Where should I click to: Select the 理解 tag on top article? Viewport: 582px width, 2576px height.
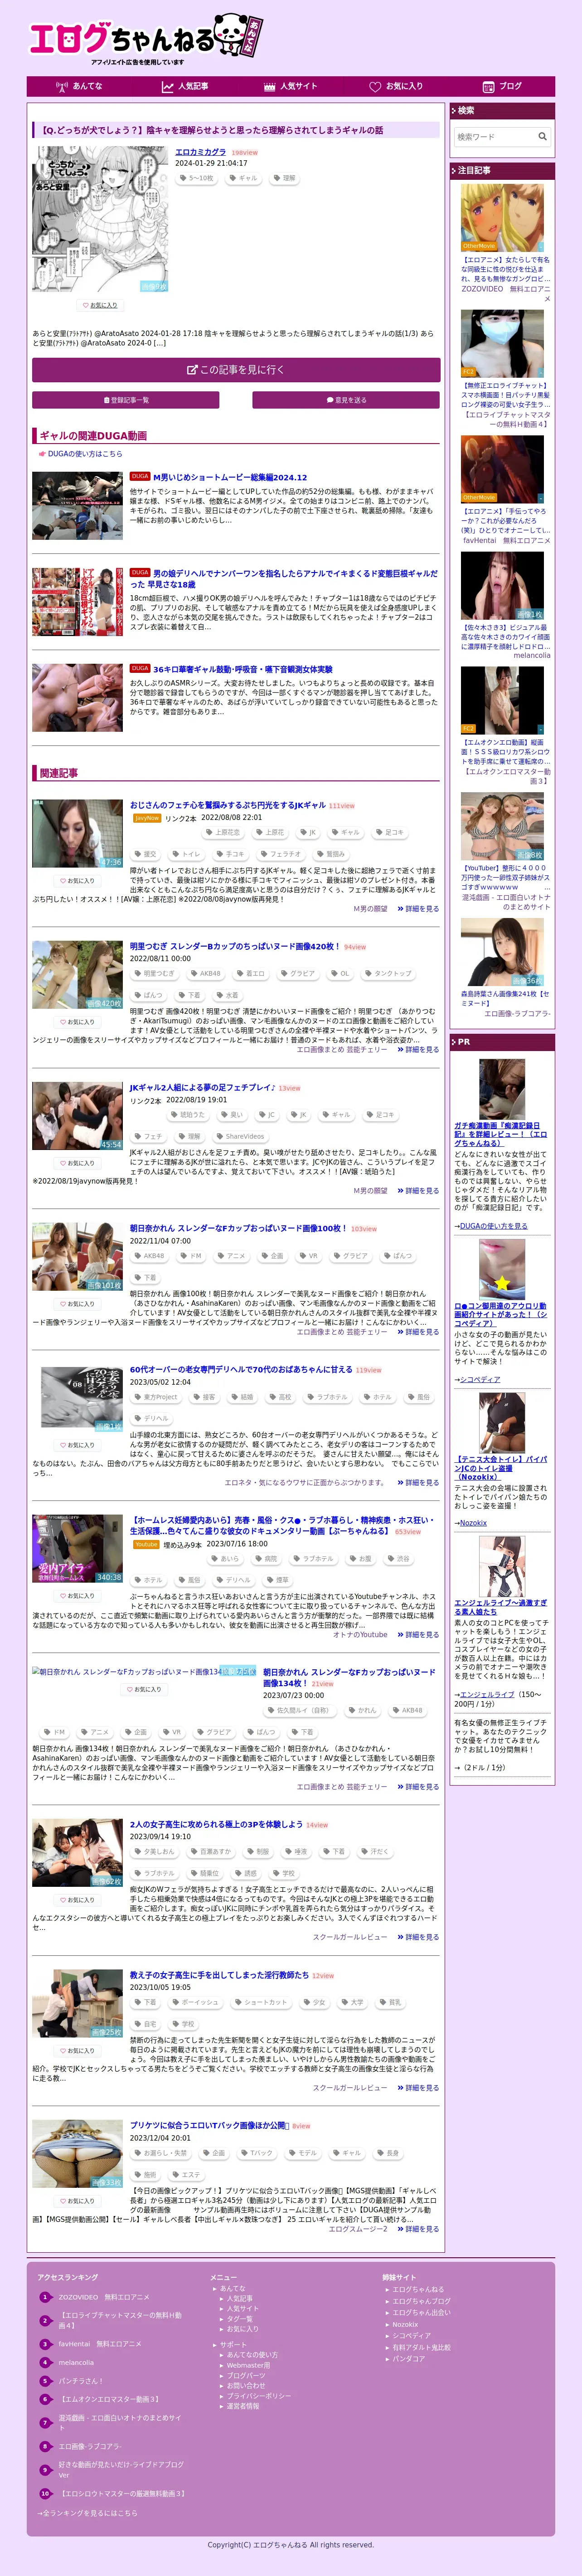(285, 178)
